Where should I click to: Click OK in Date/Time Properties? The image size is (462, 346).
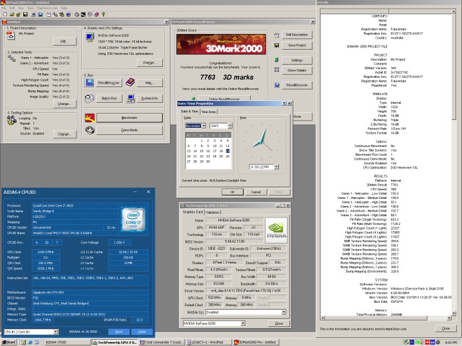233,192
